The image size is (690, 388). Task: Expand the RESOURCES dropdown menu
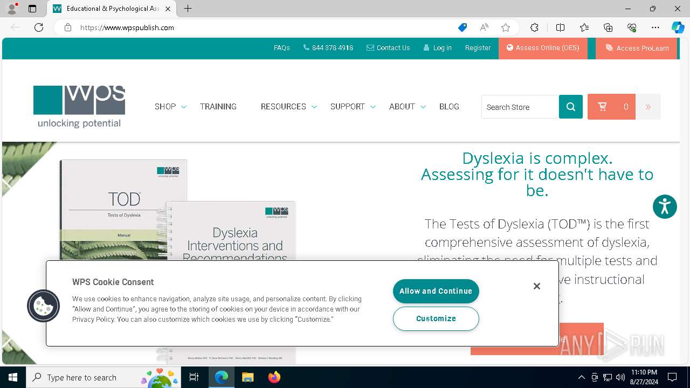pyautogui.click(x=314, y=107)
